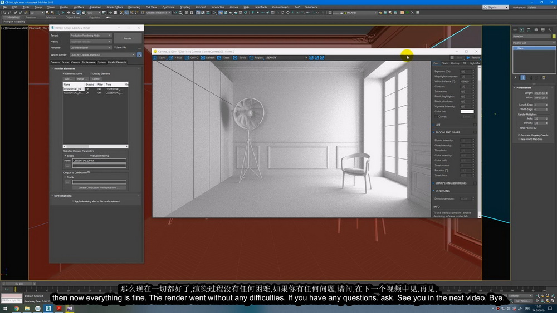557x313 pixels.
Task: Click Refresh in Corona frame buffer toolbar
Action: point(208,58)
